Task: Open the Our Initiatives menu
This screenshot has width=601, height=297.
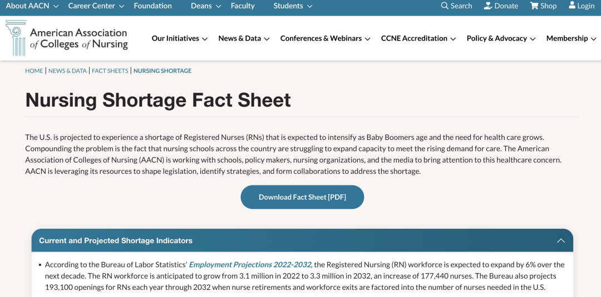Action: point(180,38)
